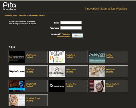Open the AskMen article link
This screenshot has width=136, height=108.
109,55
